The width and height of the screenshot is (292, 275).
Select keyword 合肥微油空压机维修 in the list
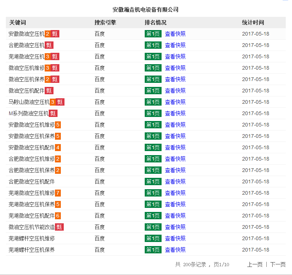[x=32, y=159]
